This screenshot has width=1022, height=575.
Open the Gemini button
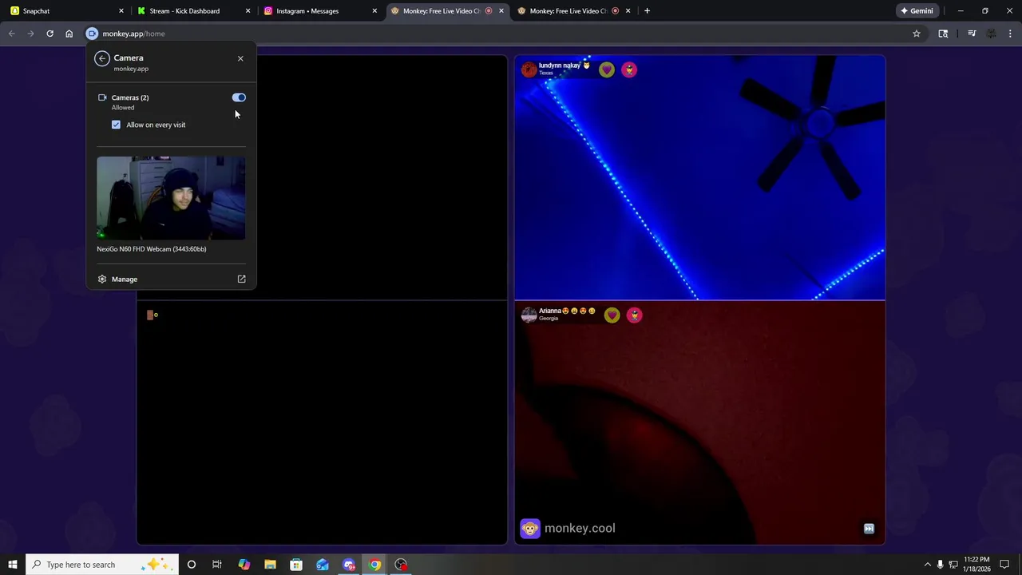tap(917, 11)
